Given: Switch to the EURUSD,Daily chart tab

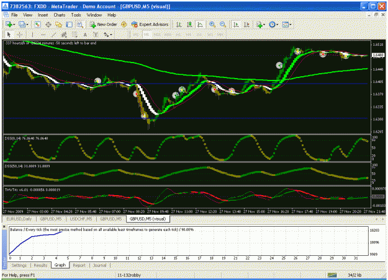Looking at the screenshot, I should tap(19, 219).
